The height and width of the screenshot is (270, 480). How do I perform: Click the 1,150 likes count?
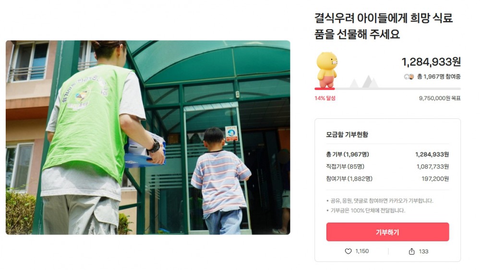tap(362, 251)
